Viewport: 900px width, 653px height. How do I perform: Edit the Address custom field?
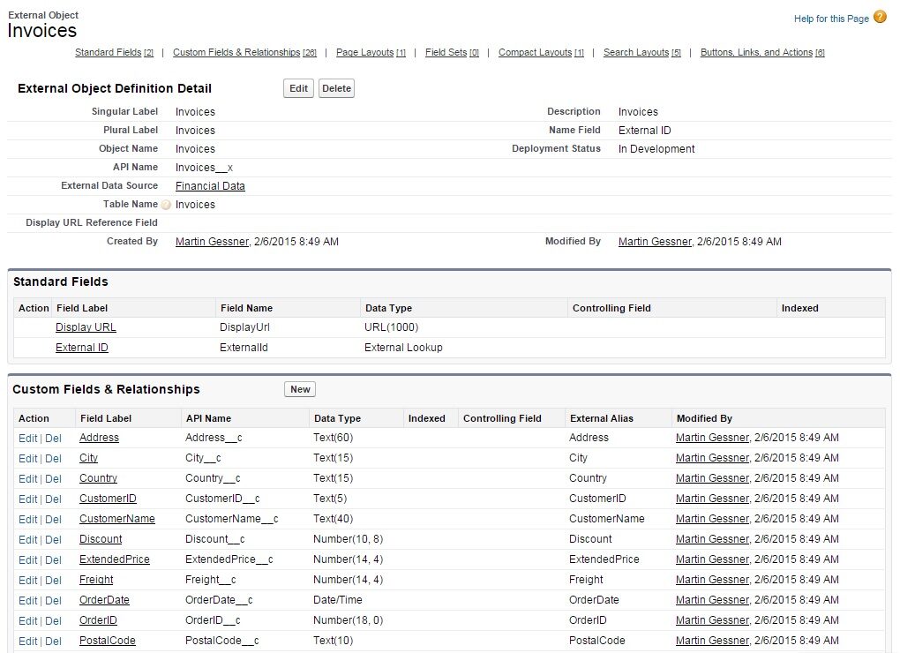[27, 439]
